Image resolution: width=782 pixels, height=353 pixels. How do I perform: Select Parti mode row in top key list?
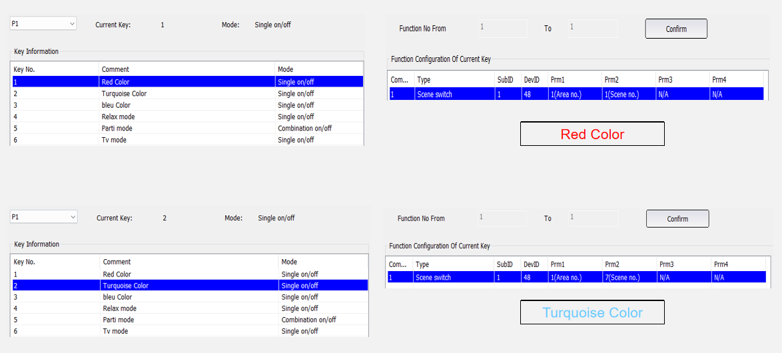point(188,128)
